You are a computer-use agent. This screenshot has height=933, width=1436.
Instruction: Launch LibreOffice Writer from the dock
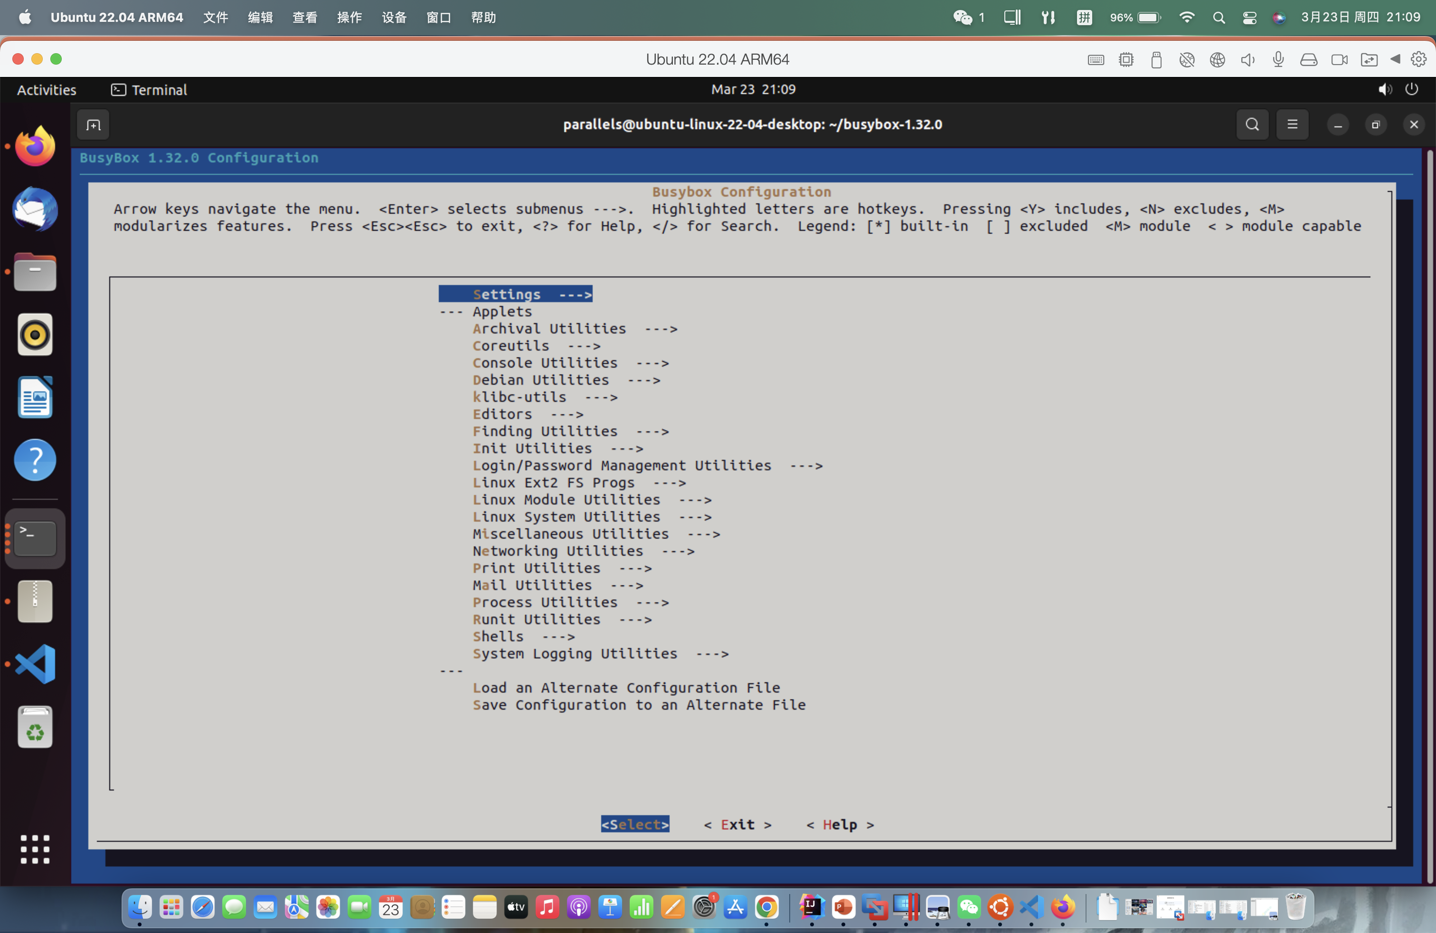click(x=35, y=397)
